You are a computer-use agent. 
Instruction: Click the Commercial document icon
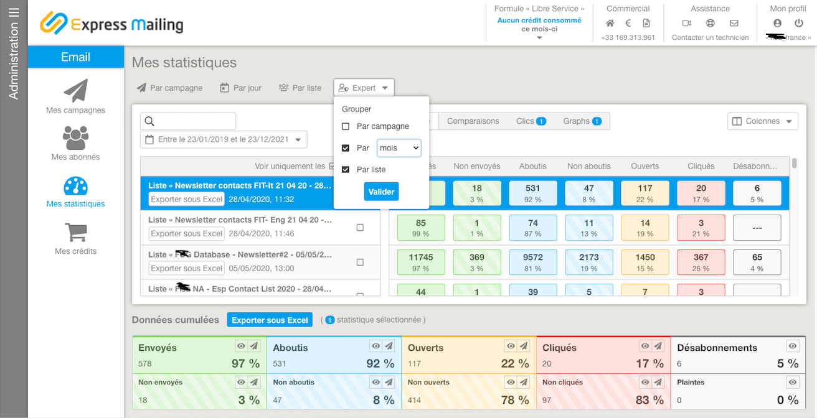pos(646,23)
